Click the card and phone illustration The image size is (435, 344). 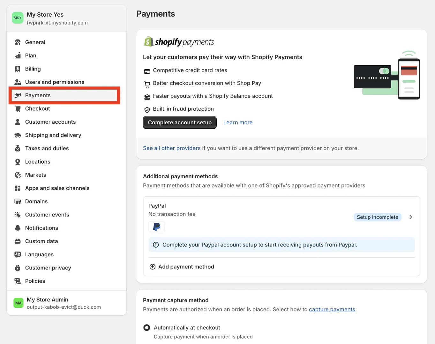pos(387,75)
